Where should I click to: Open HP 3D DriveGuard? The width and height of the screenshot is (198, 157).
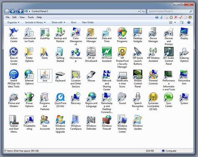click(x=91, y=55)
